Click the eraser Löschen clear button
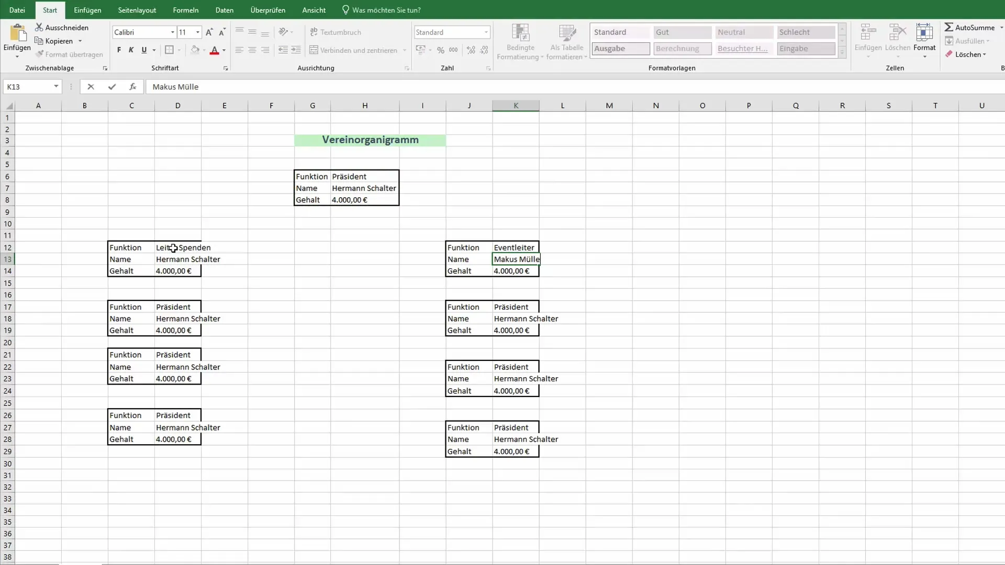 pyautogui.click(x=966, y=54)
